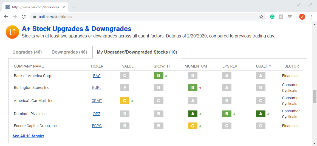Click the COMPANY NAME column header
This screenshot has width=317, height=146.
pyautogui.click(x=29, y=66)
